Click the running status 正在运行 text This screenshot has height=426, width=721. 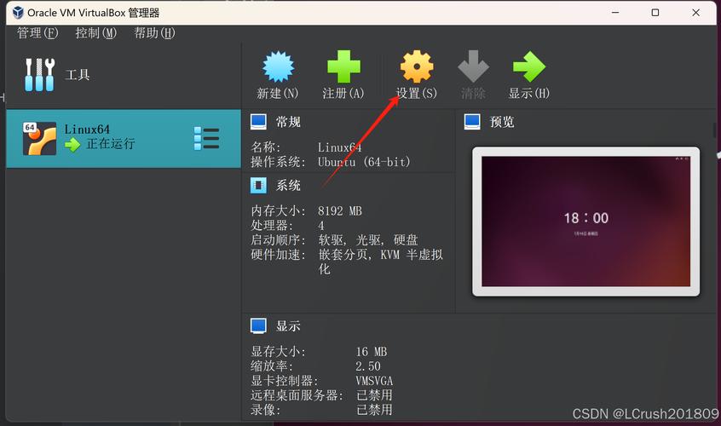[111, 144]
